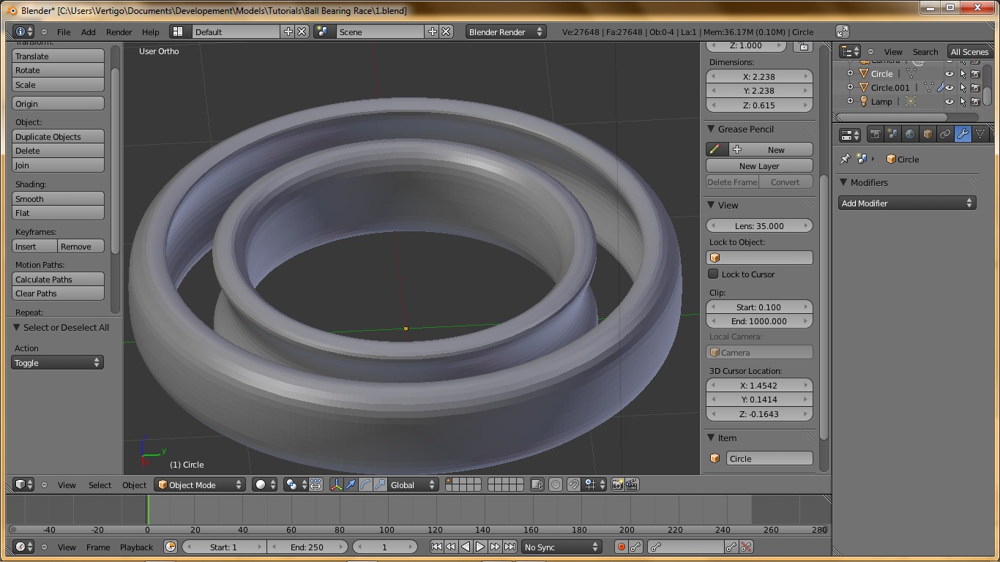
Task: Open the No Sync dropdown
Action: point(561,547)
